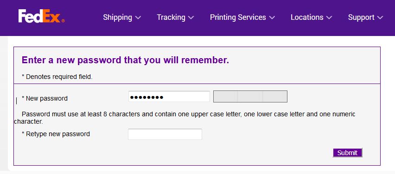This screenshot has width=395, height=174.
Task: Focus the Retype new password field
Action: click(x=165, y=134)
